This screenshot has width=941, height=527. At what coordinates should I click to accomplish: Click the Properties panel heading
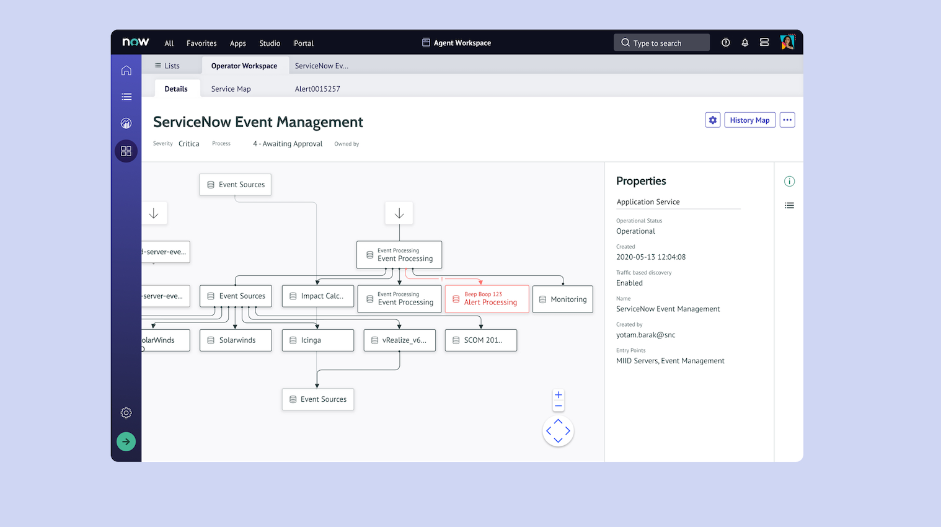pos(641,181)
